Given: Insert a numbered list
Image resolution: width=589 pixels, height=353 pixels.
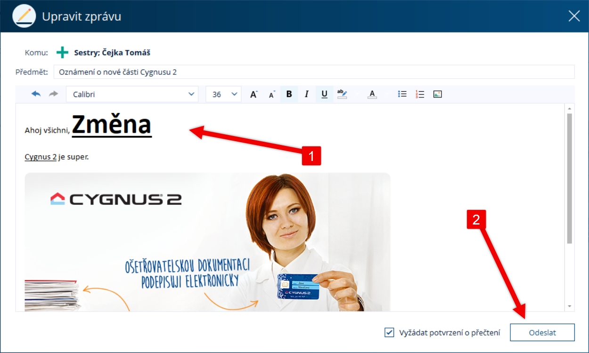Looking at the screenshot, I should [420, 94].
